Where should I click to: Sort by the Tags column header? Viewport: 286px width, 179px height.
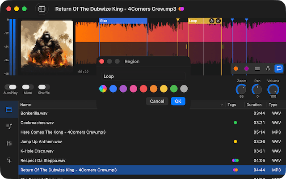click(231, 105)
